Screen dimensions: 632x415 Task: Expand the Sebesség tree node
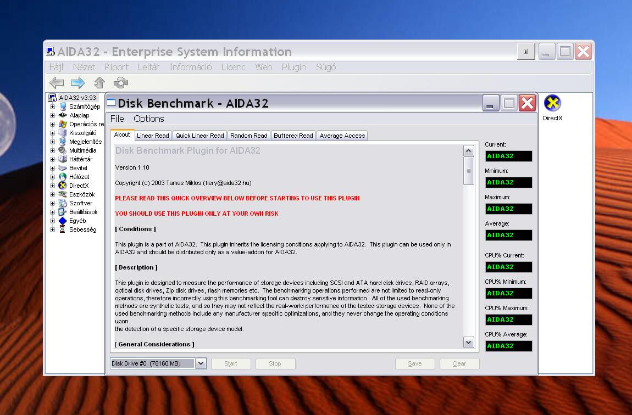52,230
